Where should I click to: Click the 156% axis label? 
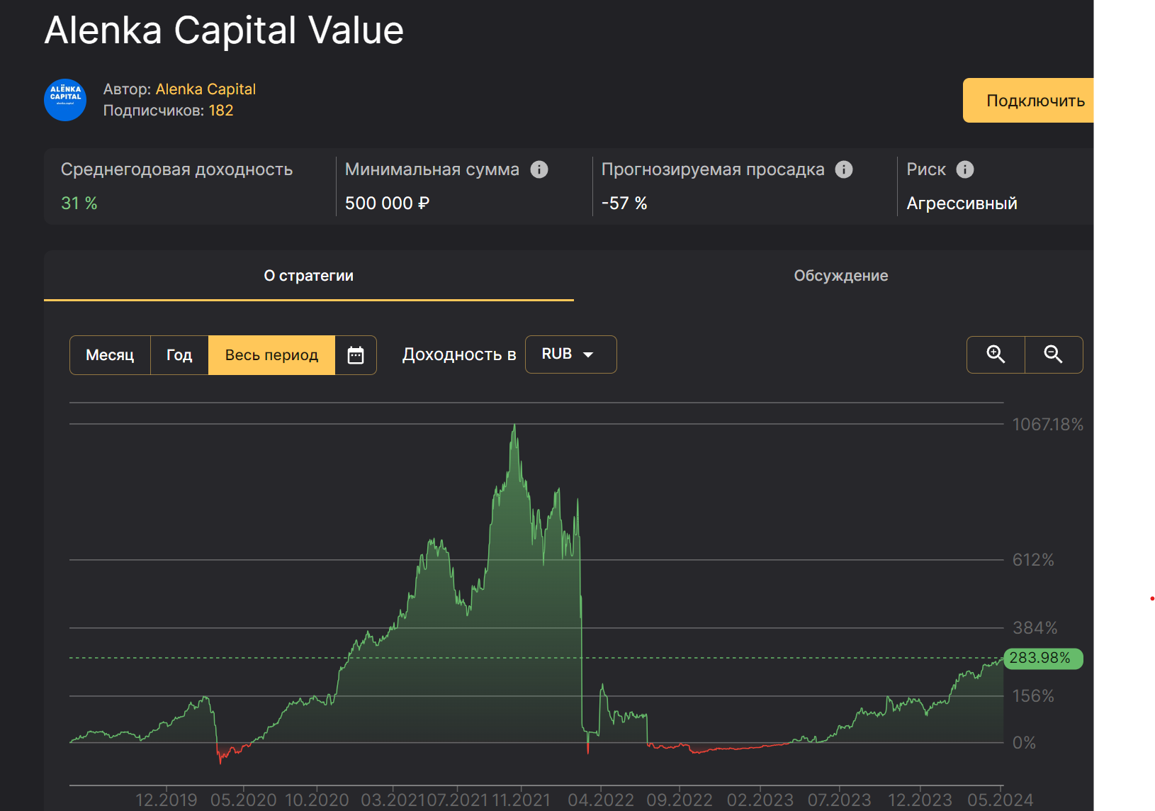point(1033,696)
